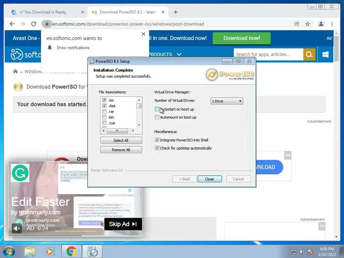This screenshot has height=258, width=344.
Task: Click the volume speaker tray icon
Action: 302,252
